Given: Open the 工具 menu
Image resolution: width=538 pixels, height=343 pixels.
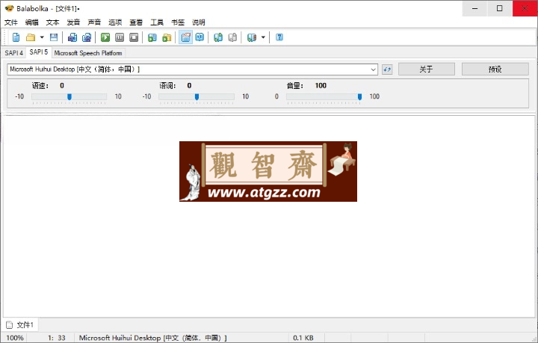Looking at the screenshot, I should pyautogui.click(x=157, y=22).
